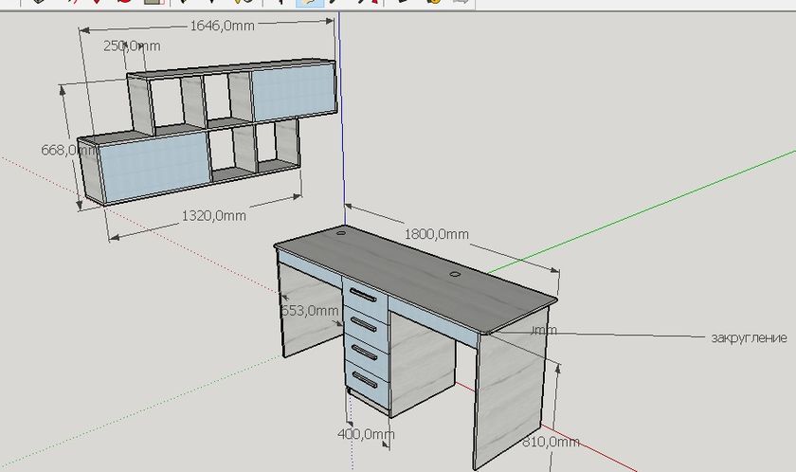Click the left cable hole on the desktop
The image size is (796, 472).
341,230
